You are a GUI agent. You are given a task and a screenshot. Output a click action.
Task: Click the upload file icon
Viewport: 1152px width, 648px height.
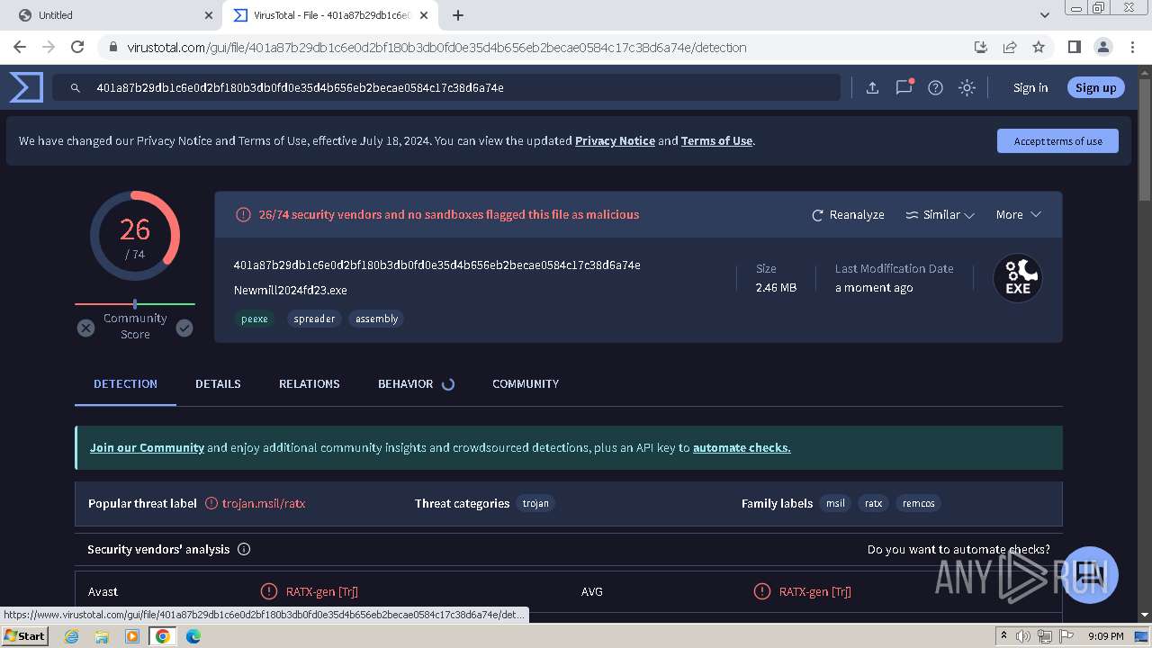[x=872, y=87]
